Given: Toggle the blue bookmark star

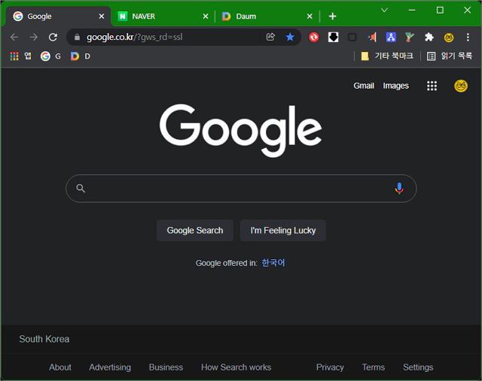Looking at the screenshot, I should point(290,37).
